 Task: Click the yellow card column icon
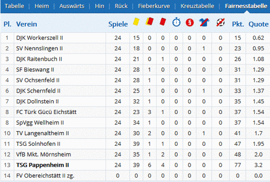[136, 22]
